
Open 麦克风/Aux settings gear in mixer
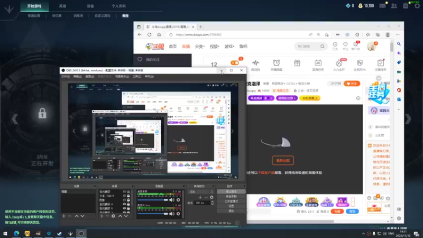coord(178,214)
